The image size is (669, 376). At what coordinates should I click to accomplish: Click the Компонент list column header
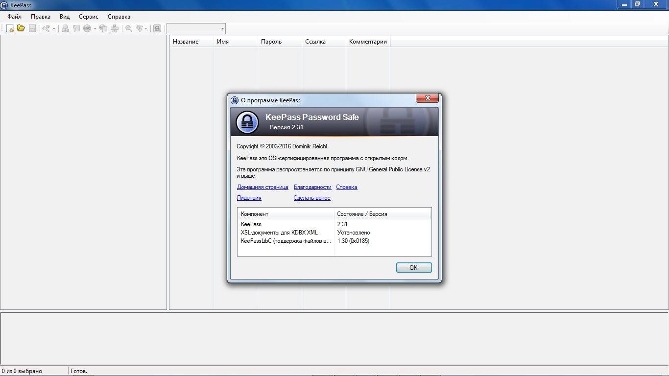(x=286, y=214)
